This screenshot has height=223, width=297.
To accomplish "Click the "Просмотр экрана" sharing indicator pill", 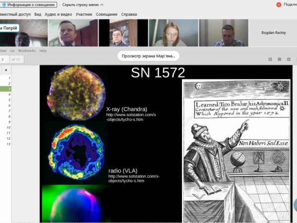I will (x=148, y=56).
